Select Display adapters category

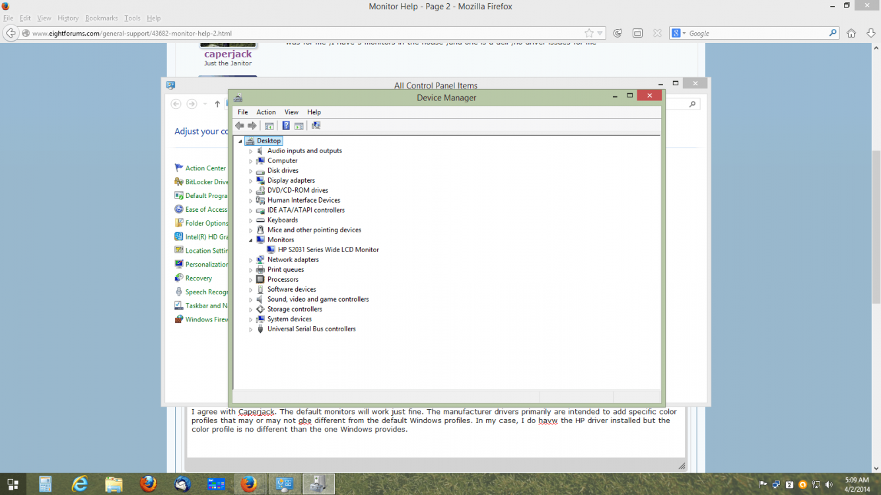(291, 180)
